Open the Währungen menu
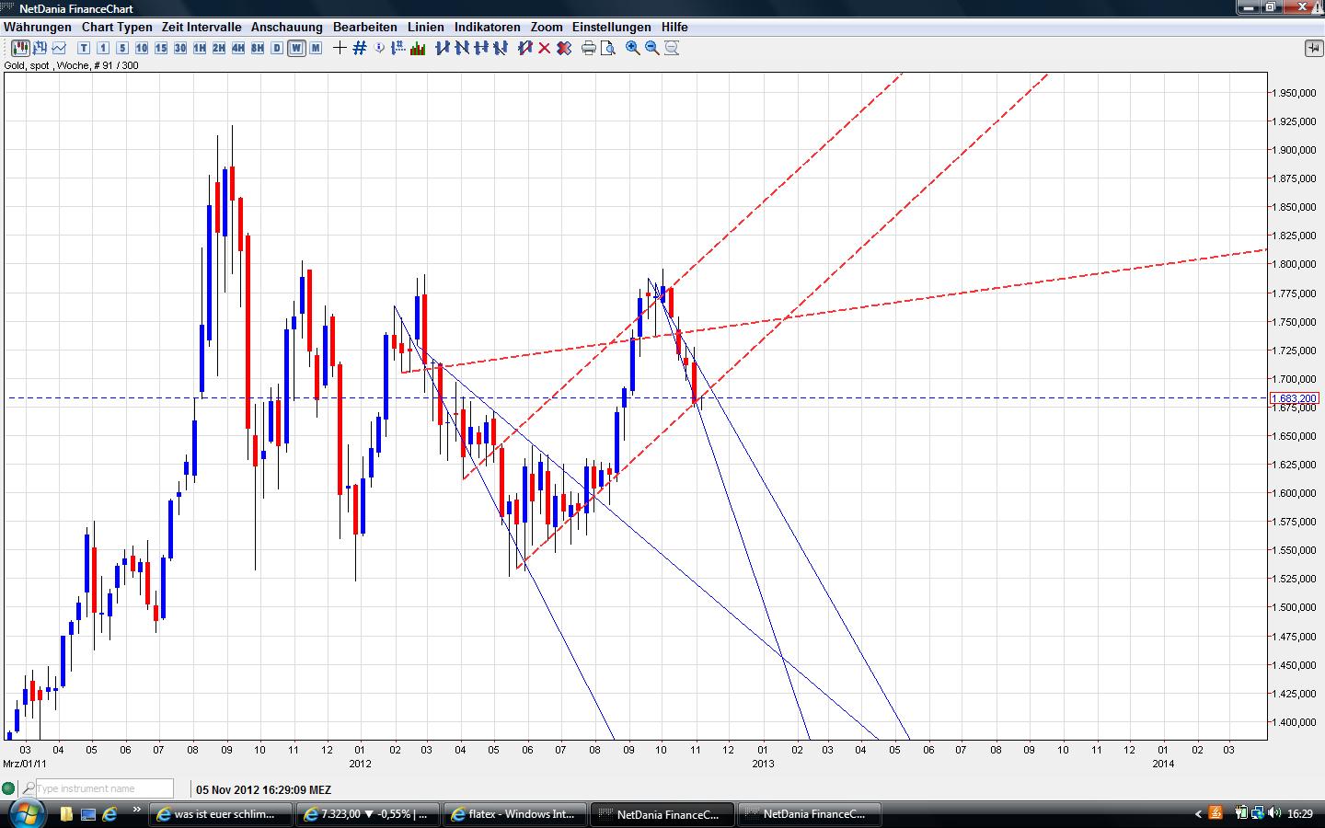Viewport: 1325px width, 828px height. coord(38,28)
